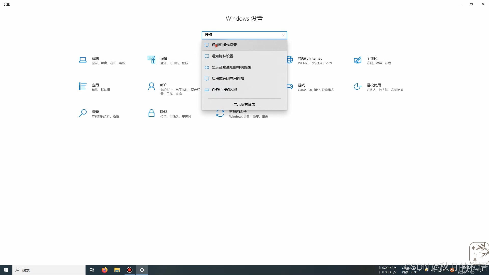Open the 帐户 (Accounts) person icon
The height and width of the screenshot is (275, 489).
tap(152, 87)
